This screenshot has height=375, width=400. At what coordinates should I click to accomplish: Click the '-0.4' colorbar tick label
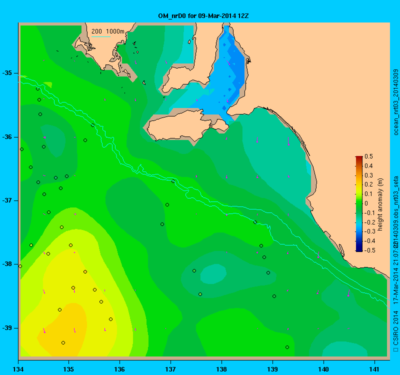(369, 241)
